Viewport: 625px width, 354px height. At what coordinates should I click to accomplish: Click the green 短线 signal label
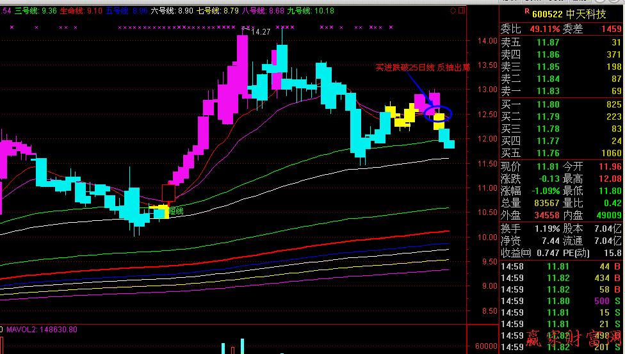point(176,211)
